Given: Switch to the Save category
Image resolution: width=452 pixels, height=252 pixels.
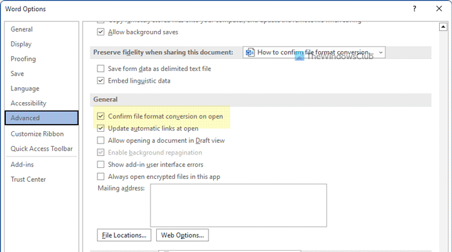Looking at the screenshot, I should [x=41, y=74].
